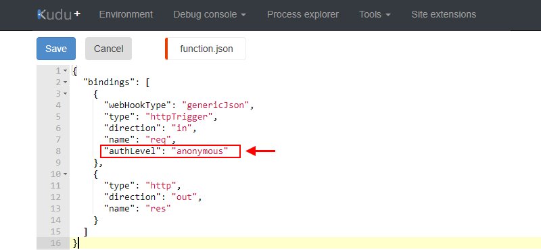
Task: Click line number 8 in the gutter
Action: (58, 151)
